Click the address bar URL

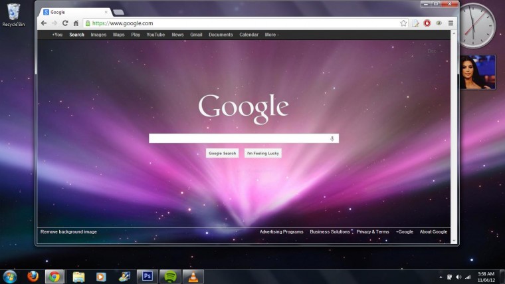[122, 23]
